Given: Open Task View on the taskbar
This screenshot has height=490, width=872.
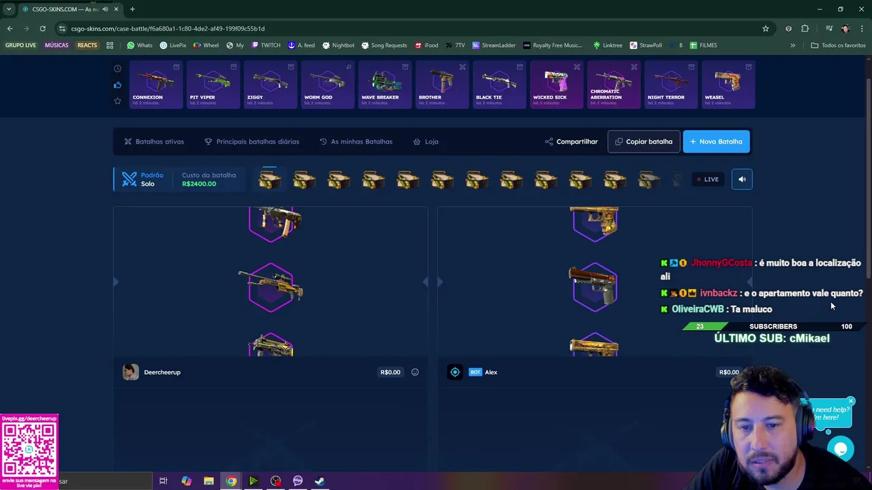Looking at the screenshot, I should coord(163,481).
